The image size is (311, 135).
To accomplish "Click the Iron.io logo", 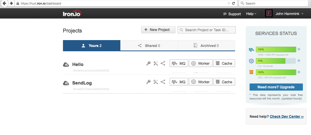I will pos(72,14).
